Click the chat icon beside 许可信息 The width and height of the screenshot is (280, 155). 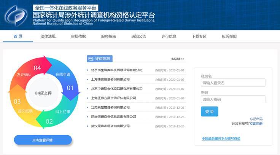[x=91, y=59]
